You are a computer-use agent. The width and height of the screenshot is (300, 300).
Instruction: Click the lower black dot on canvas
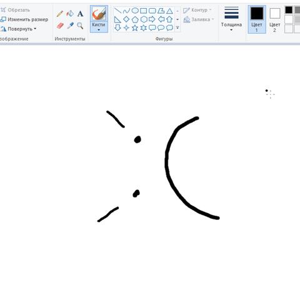coord(136,193)
